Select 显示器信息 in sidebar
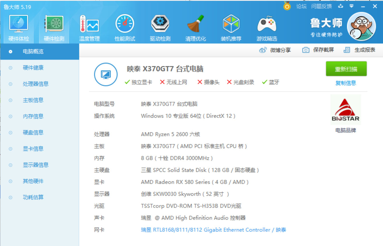 (x=40, y=165)
